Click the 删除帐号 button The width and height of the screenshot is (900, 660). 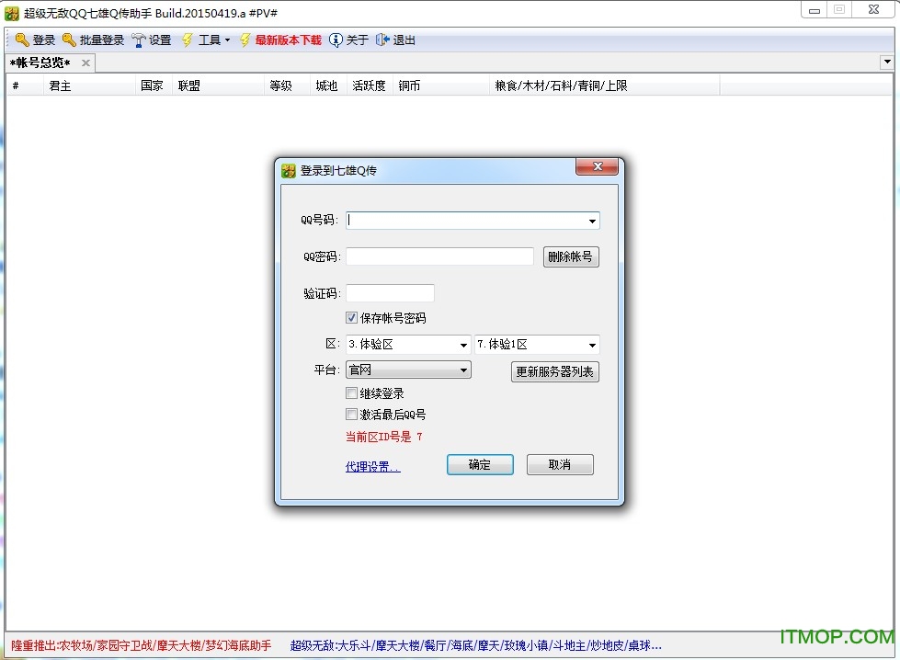pos(571,256)
